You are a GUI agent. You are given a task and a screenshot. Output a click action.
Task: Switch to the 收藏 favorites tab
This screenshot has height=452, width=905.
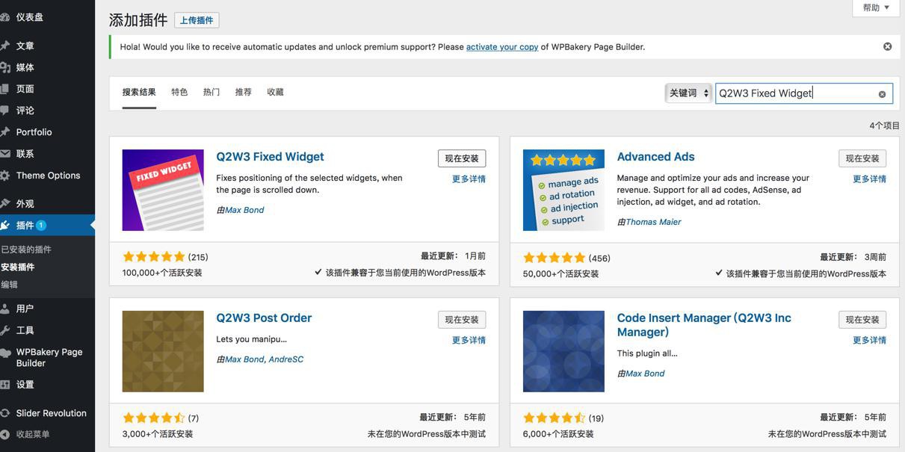pos(276,93)
